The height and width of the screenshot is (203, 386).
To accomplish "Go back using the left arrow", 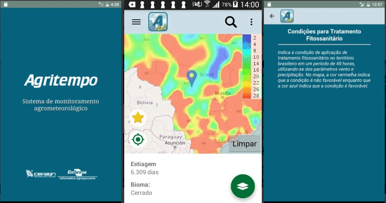I will [272, 16].
